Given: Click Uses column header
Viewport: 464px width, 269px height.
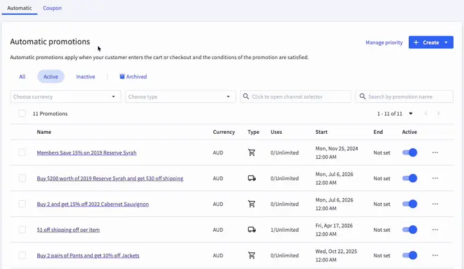Looking at the screenshot, I should click(x=276, y=132).
